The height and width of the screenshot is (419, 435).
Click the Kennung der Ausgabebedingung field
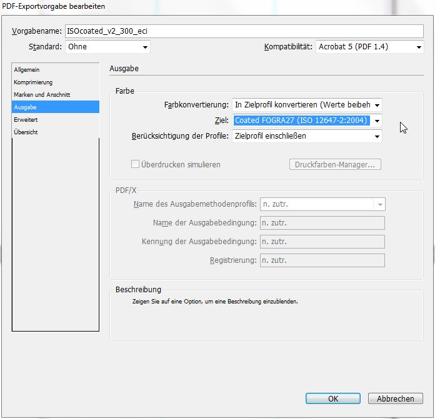pos(322,242)
